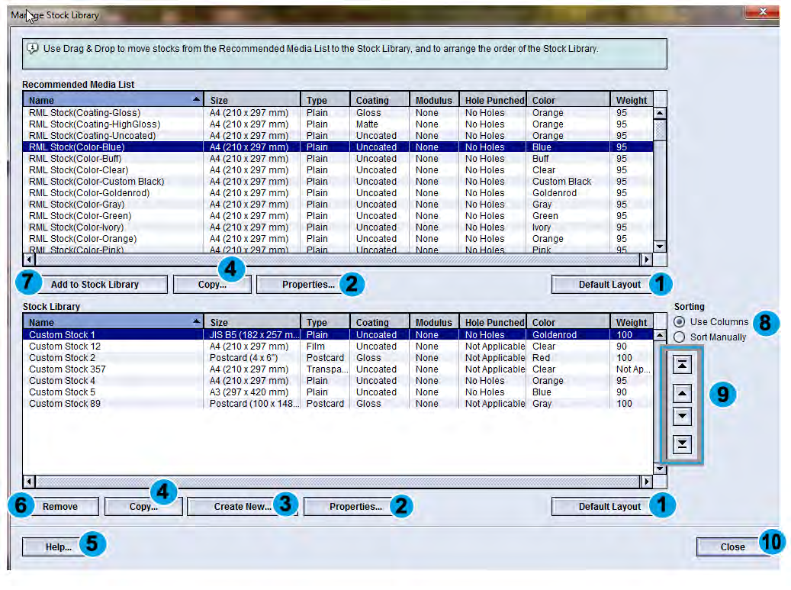791x590 pixels.
Task: Remove the selected Stock Library stock
Action: pos(60,507)
